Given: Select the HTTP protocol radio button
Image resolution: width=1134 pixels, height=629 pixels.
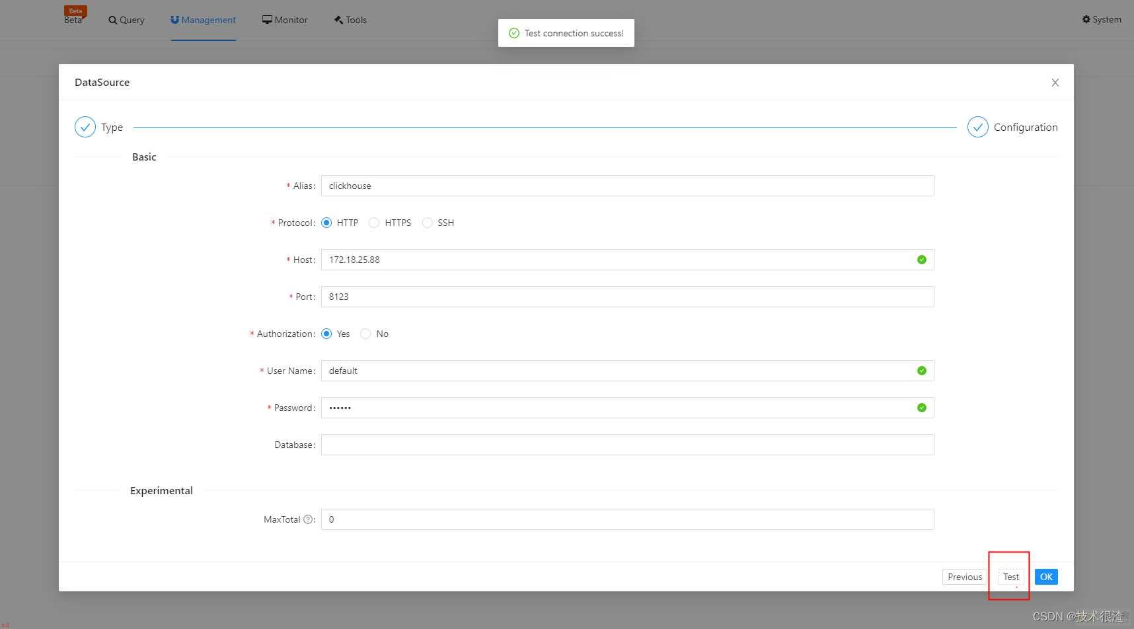Looking at the screenshot, I should [x=326, y=223].
